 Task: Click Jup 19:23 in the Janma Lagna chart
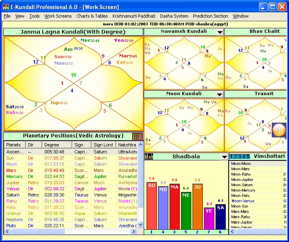[x=59, y=103]
